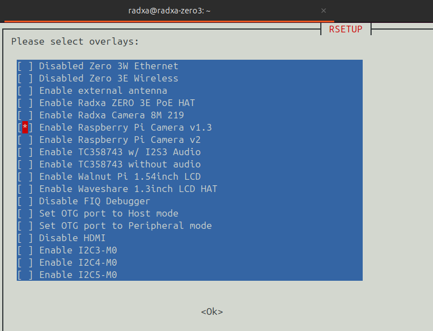Toggle the Disable HDMI checkbox

coord(25,238)
